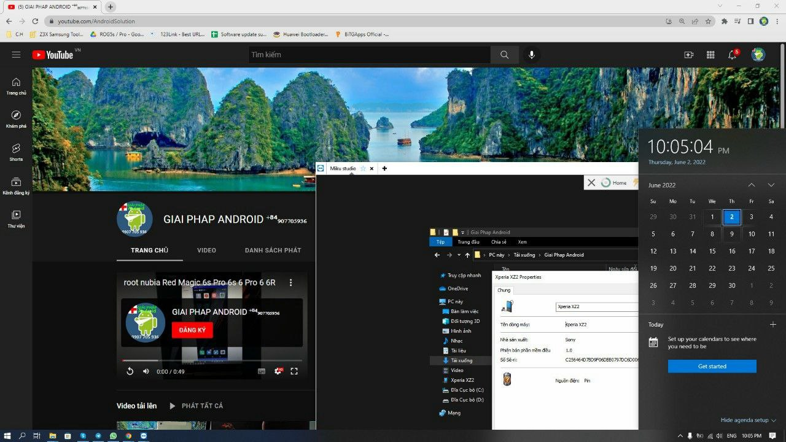Image resolution: width=786 pixels, height=442 pixels.
Task: Open the Z3X Samsung Tool bookmark
Action: tap(57, 34)
